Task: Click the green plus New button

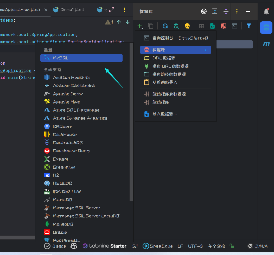Action: pos(140,26)
